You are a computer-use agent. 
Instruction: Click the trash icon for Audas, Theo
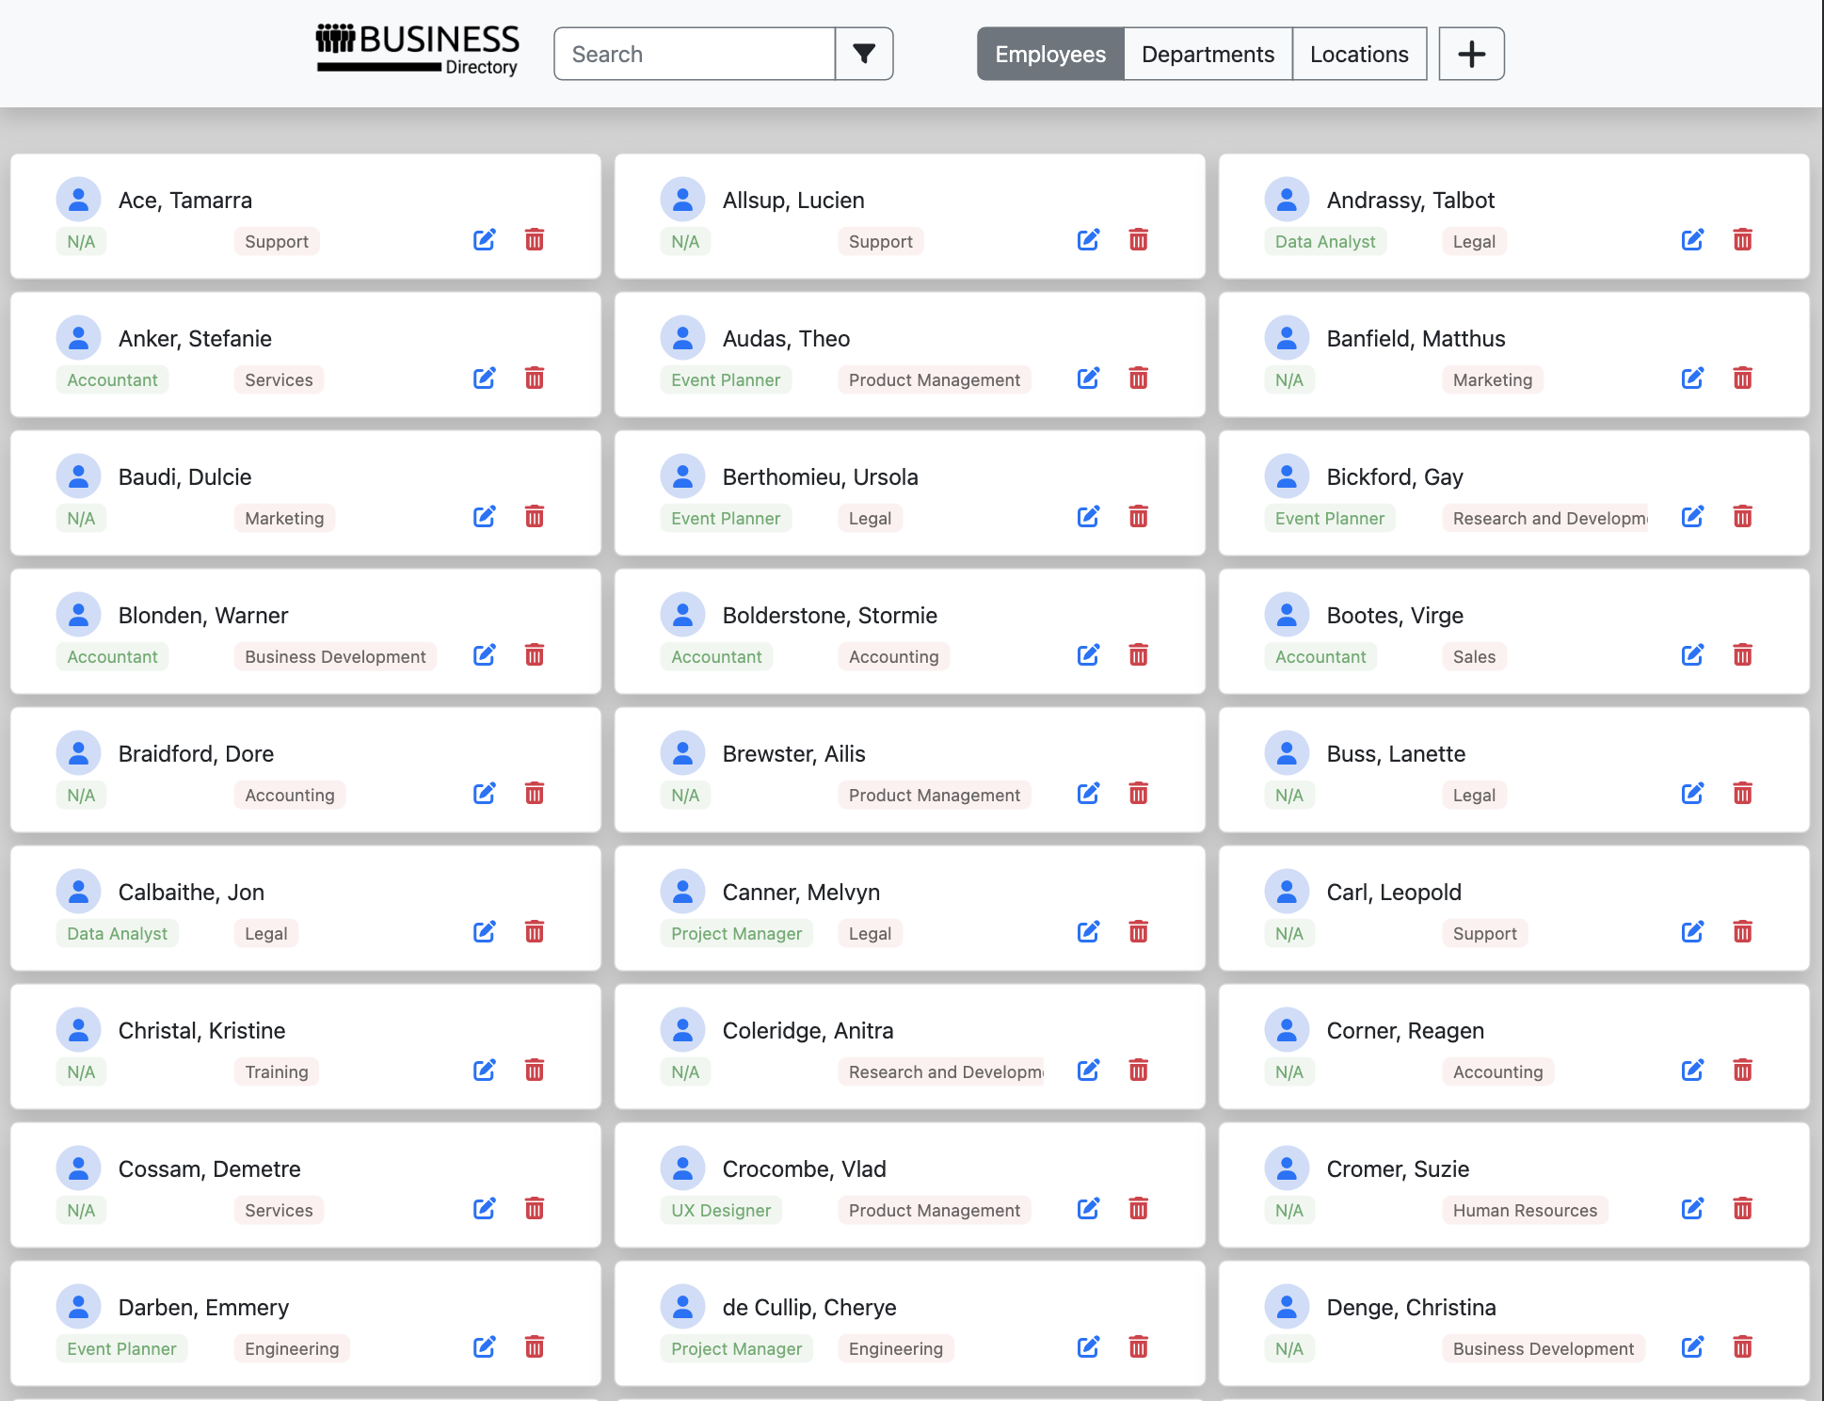click(x=1138, y=378)
